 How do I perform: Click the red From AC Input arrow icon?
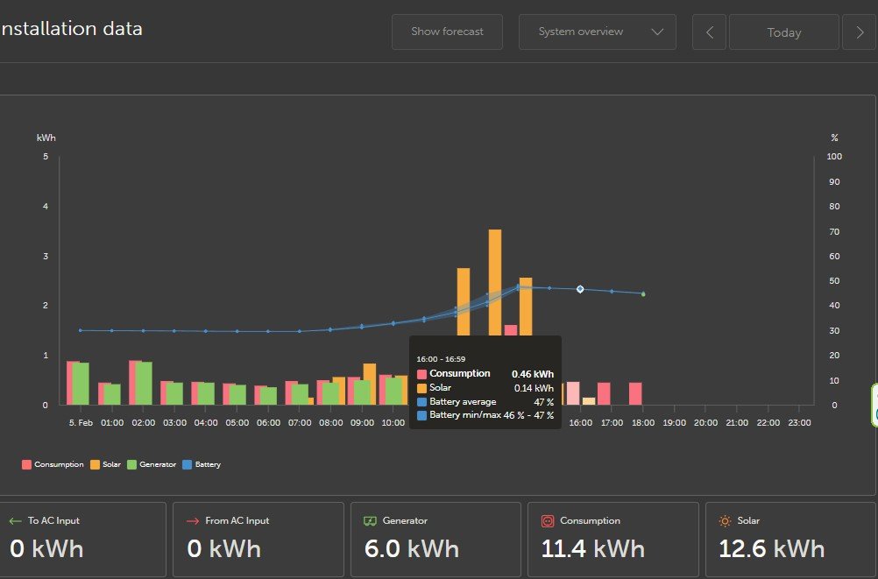193,520
